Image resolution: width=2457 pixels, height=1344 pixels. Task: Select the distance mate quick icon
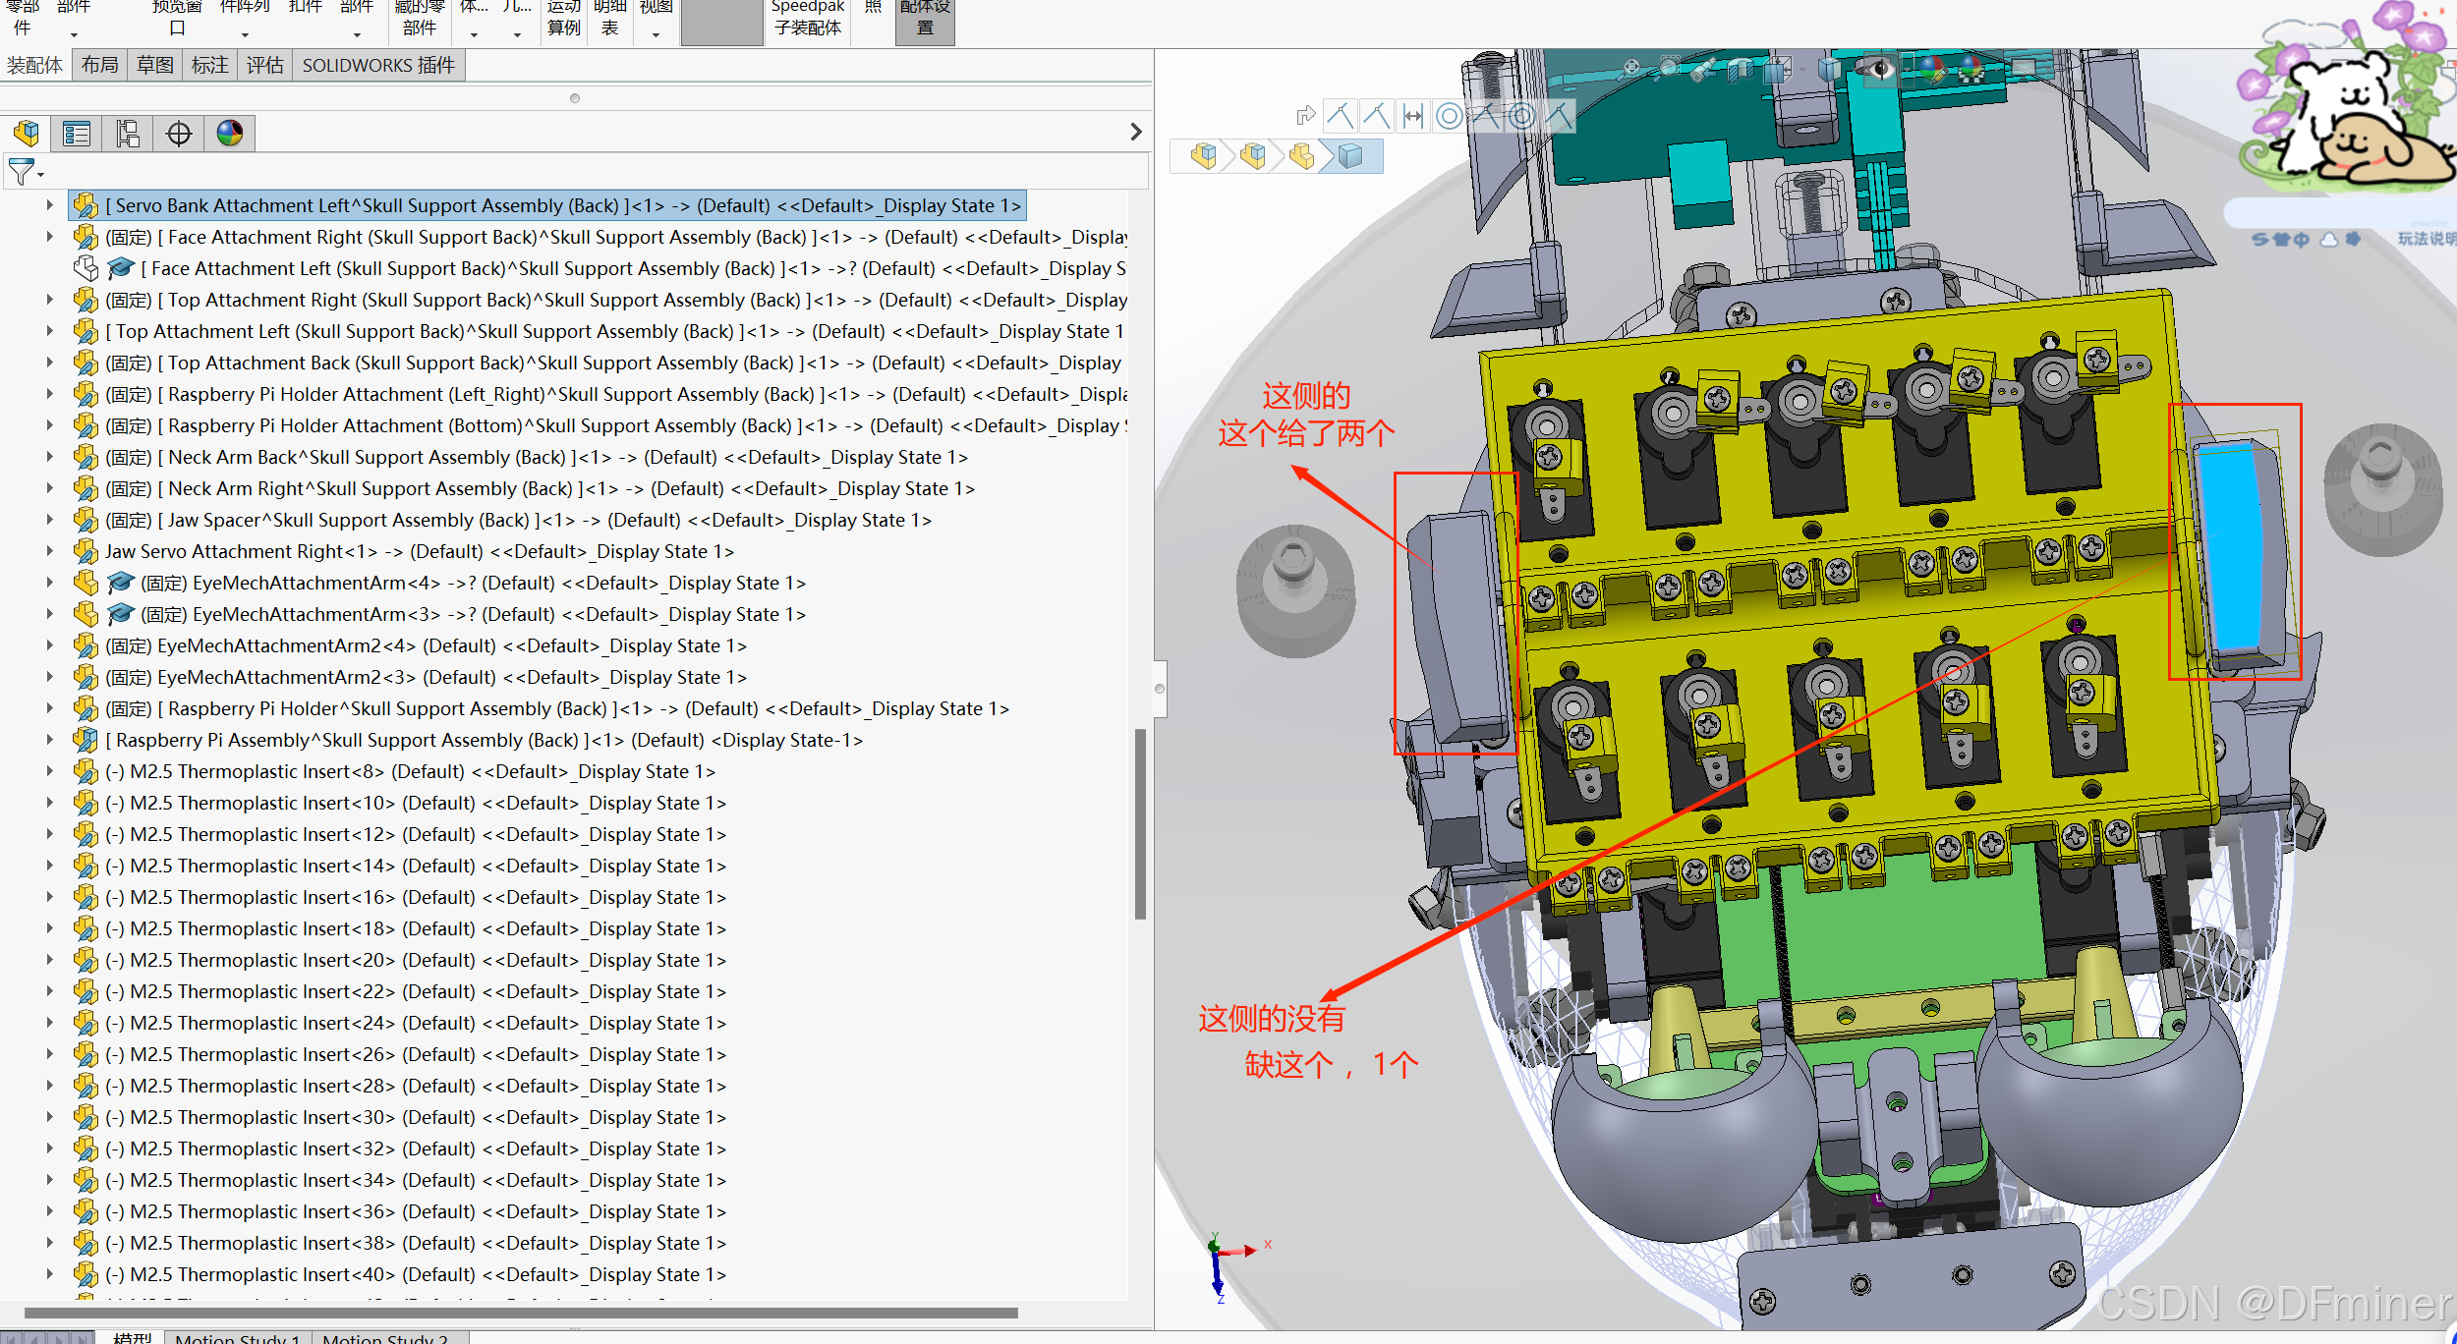pyautogui.click(x=1413, y=116)
